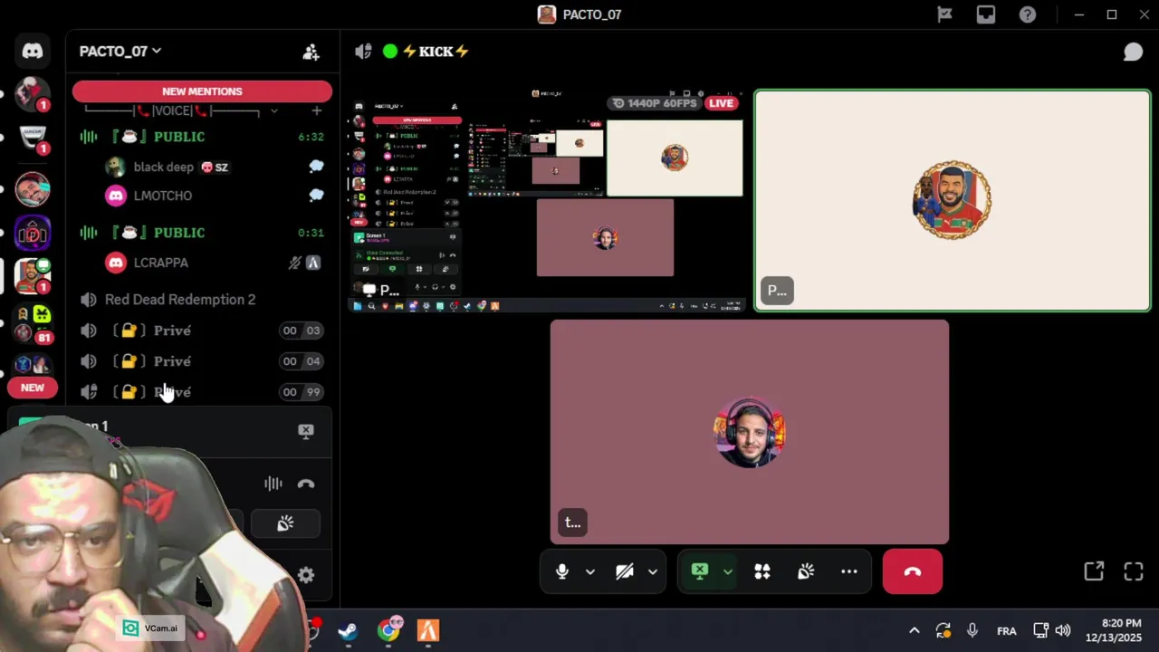
Task: Open the orange app icon on taskbar
Action: 428,630
